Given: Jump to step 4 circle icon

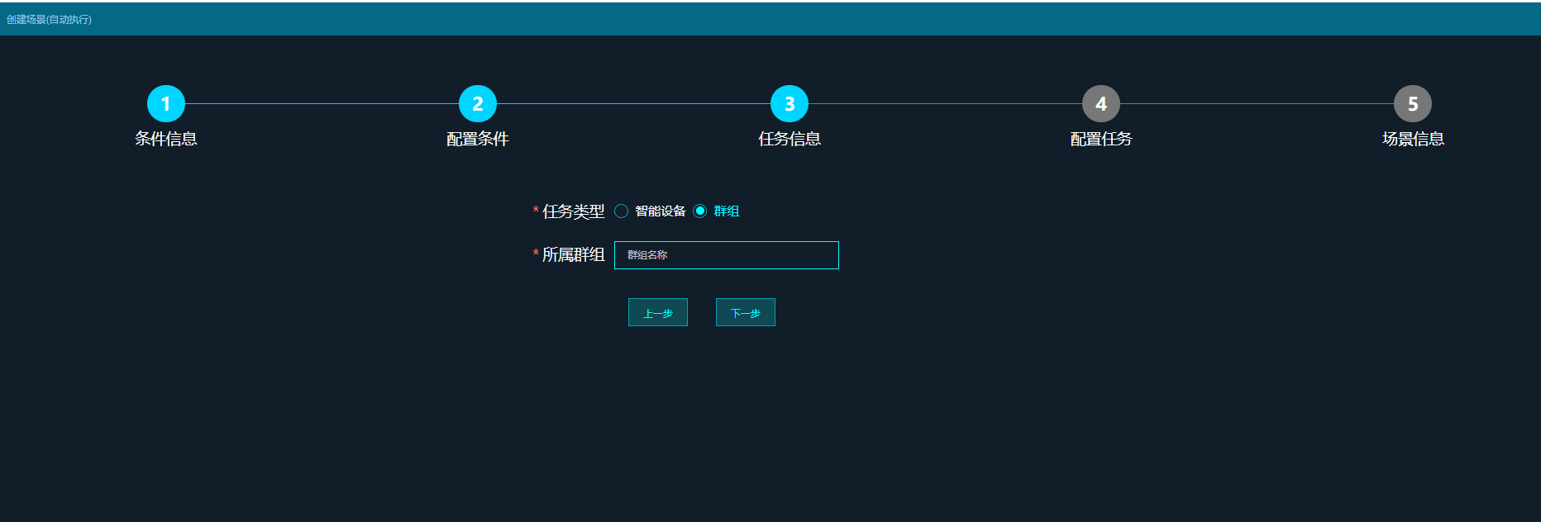Looking at the screenshot, I should pos(1100,104).
